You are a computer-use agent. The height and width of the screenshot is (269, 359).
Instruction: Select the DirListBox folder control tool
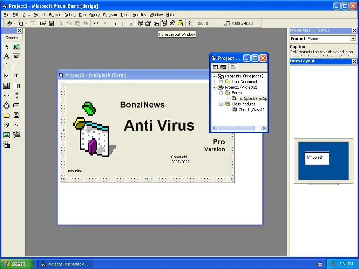(x=7, y=115)
